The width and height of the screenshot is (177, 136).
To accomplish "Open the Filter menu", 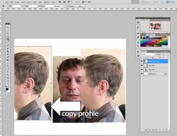I will coord(35,2).
